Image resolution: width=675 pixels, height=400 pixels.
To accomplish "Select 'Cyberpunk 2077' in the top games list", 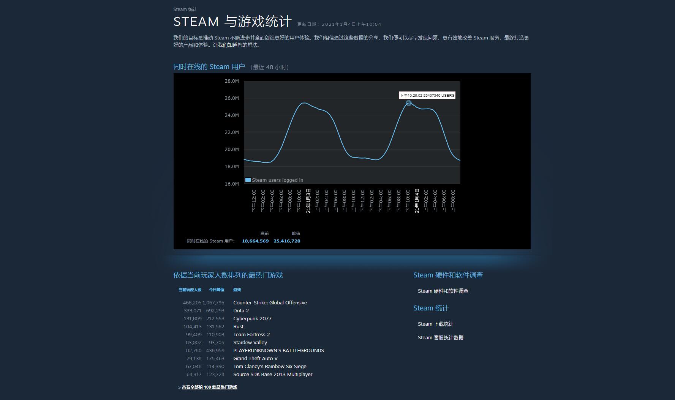I will (252, 318).
